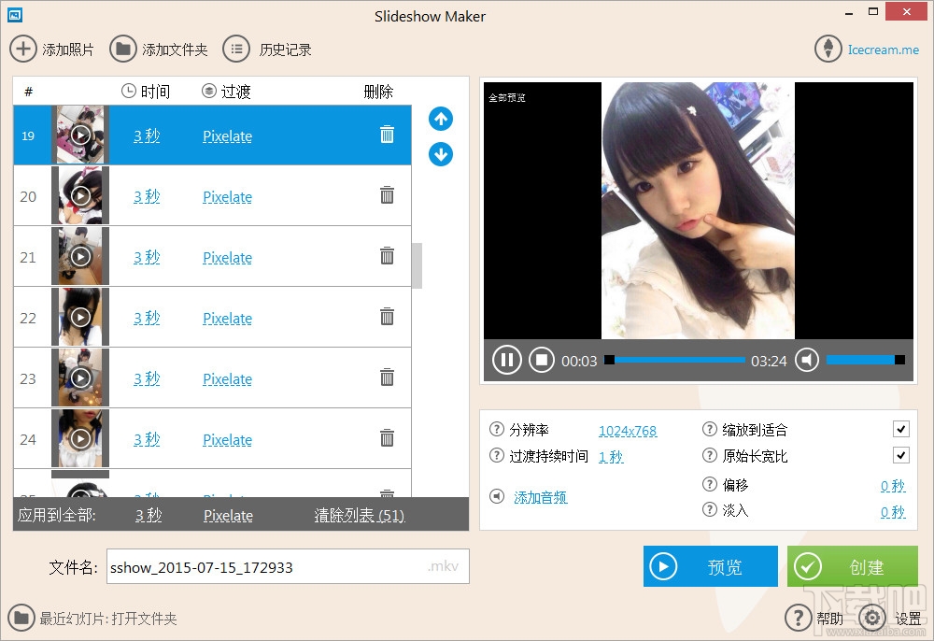
Task: Change duration of slide 19
Action: tap(147, 135)
